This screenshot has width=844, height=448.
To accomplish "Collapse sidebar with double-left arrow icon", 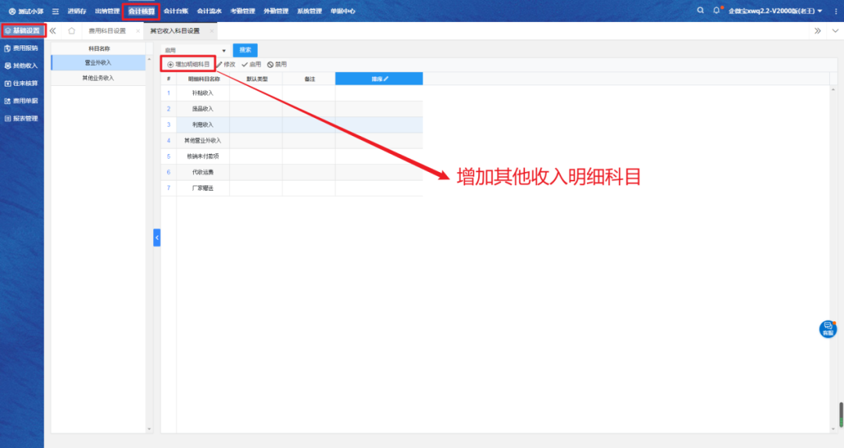I will pyautogui.click(x=53, y=30).
